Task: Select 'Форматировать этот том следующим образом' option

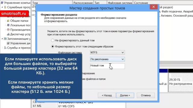Action: (x=52, y=46)
